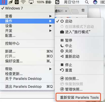Viewport: 105px width, 102px height.
Task: Expand the 查看 submenu
Action: pyautogui.click(x=27, y=16)
